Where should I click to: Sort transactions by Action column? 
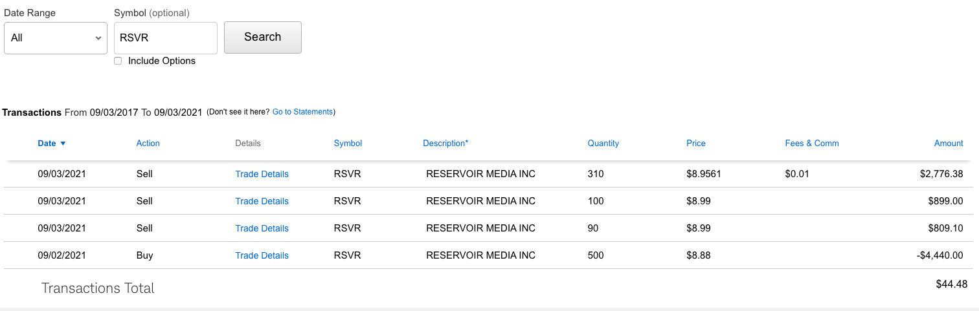click(x=148, y=144)
